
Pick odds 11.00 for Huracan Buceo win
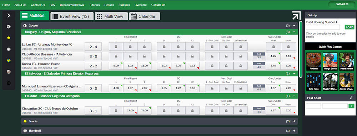point(144,66)
